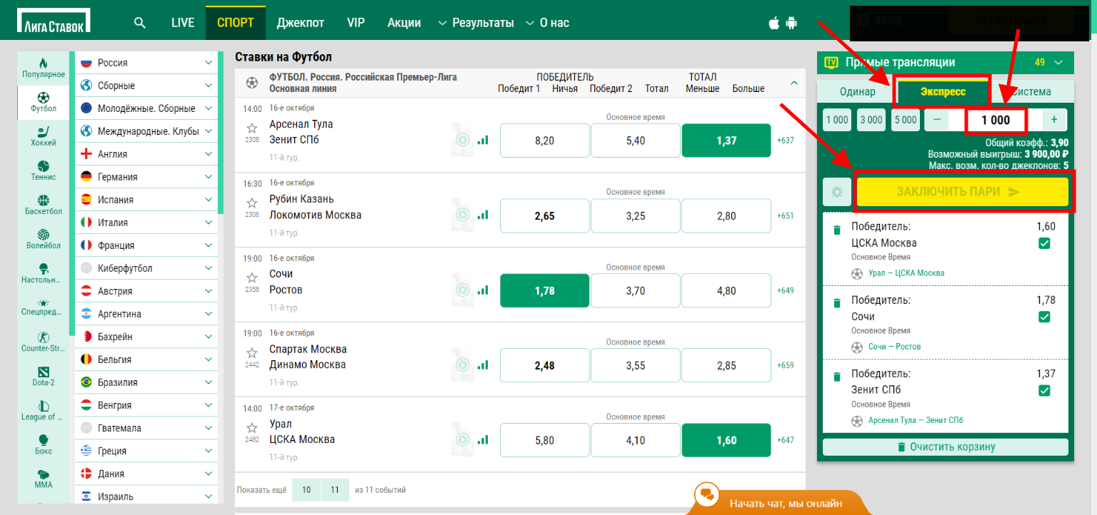
Task: Collapse the Российская Премьер-Лига table
Action: click(794, 83)
